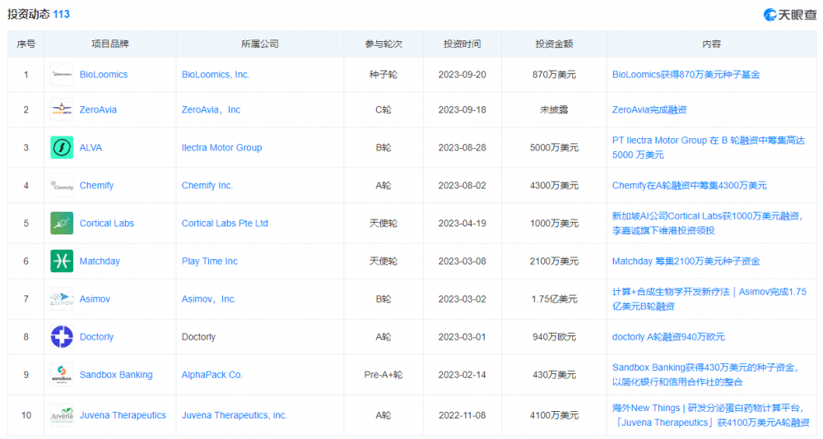
Task: Open the Matchday brand link
Action: coord(100,261)
